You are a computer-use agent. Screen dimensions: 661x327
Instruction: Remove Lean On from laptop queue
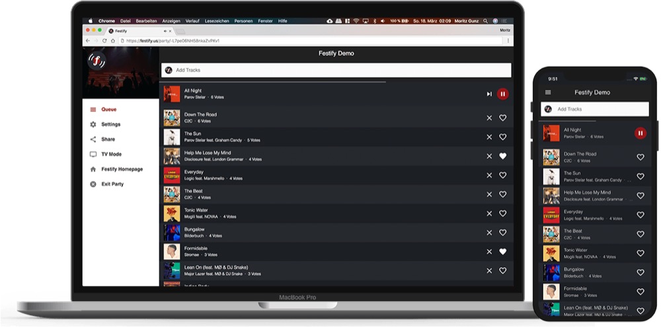point(489,271)
